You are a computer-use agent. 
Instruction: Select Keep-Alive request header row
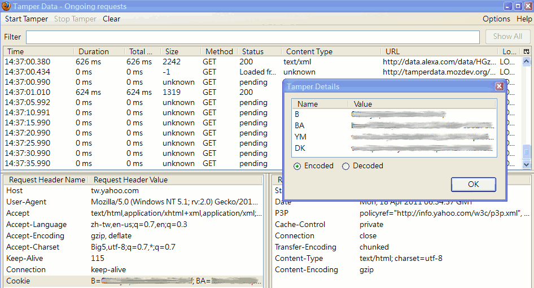click(x=133, y=258)
